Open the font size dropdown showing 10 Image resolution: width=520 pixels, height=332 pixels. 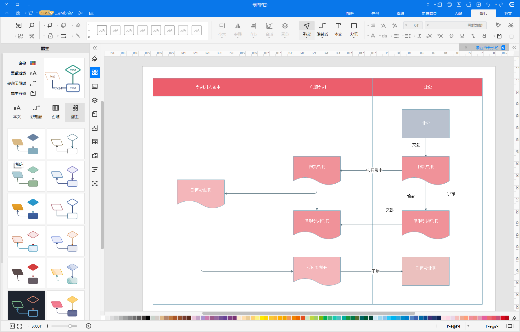coord(413,25)
